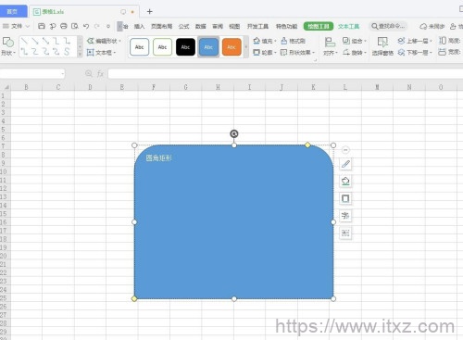Open the Selection Pane (选择窗格)
This screenshot has width=463, height=340.
382,46
